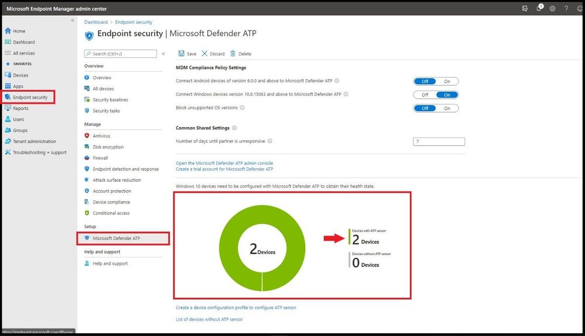Click the Devices with ATP sensor count

[x=365, y=240]
